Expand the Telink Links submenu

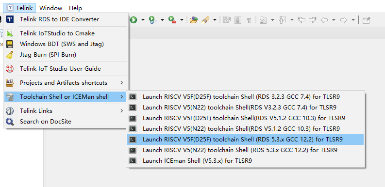66,111
